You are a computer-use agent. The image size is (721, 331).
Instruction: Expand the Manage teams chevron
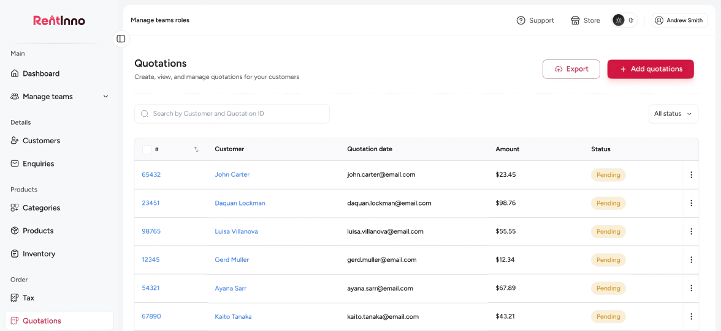click(105, 97)
